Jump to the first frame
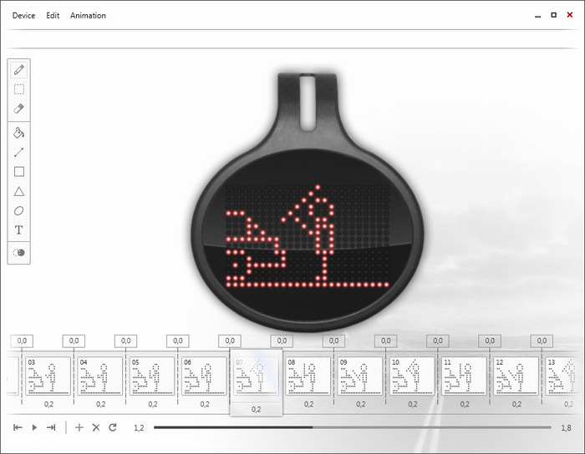The width and height of the screenshot is (585, 454). click(x=18, y=427)
